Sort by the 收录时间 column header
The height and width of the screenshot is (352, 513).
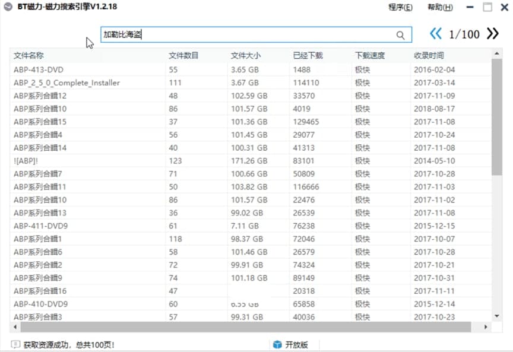[429, 56]
